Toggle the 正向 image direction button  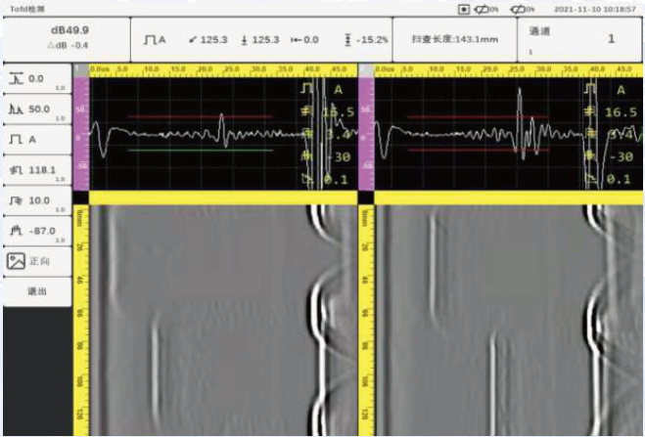tap(37, 261)
